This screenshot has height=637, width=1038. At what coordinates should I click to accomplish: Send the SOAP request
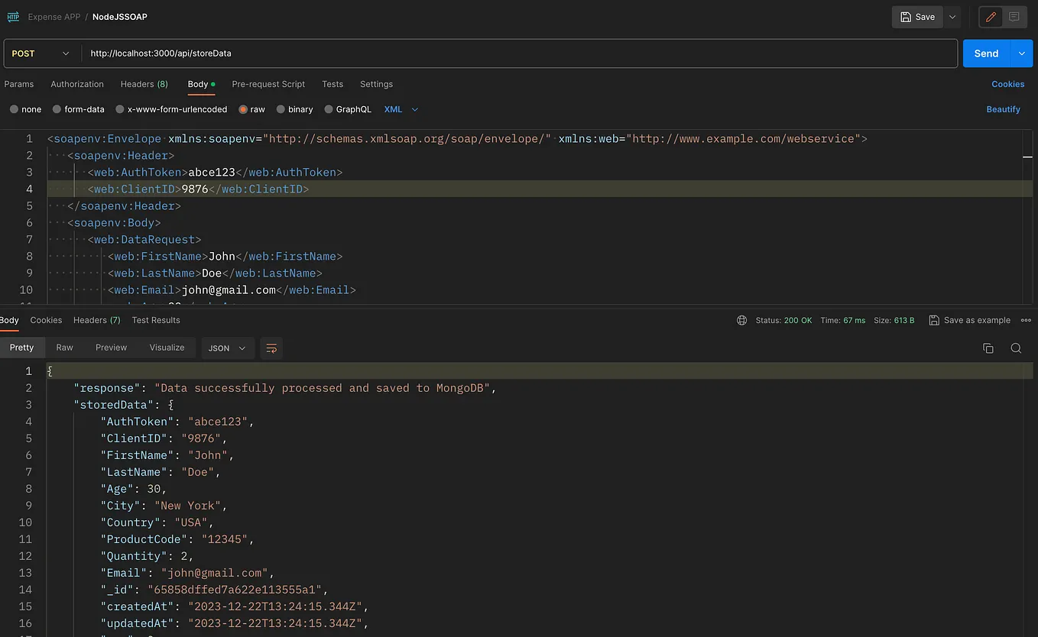pos(986,53)
